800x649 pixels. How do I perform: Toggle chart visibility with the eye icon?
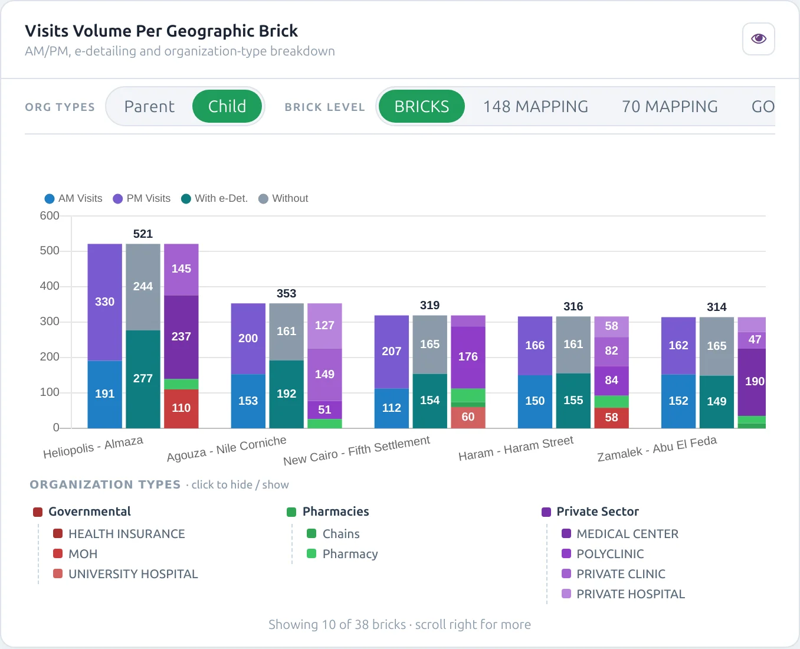point(758,39)
